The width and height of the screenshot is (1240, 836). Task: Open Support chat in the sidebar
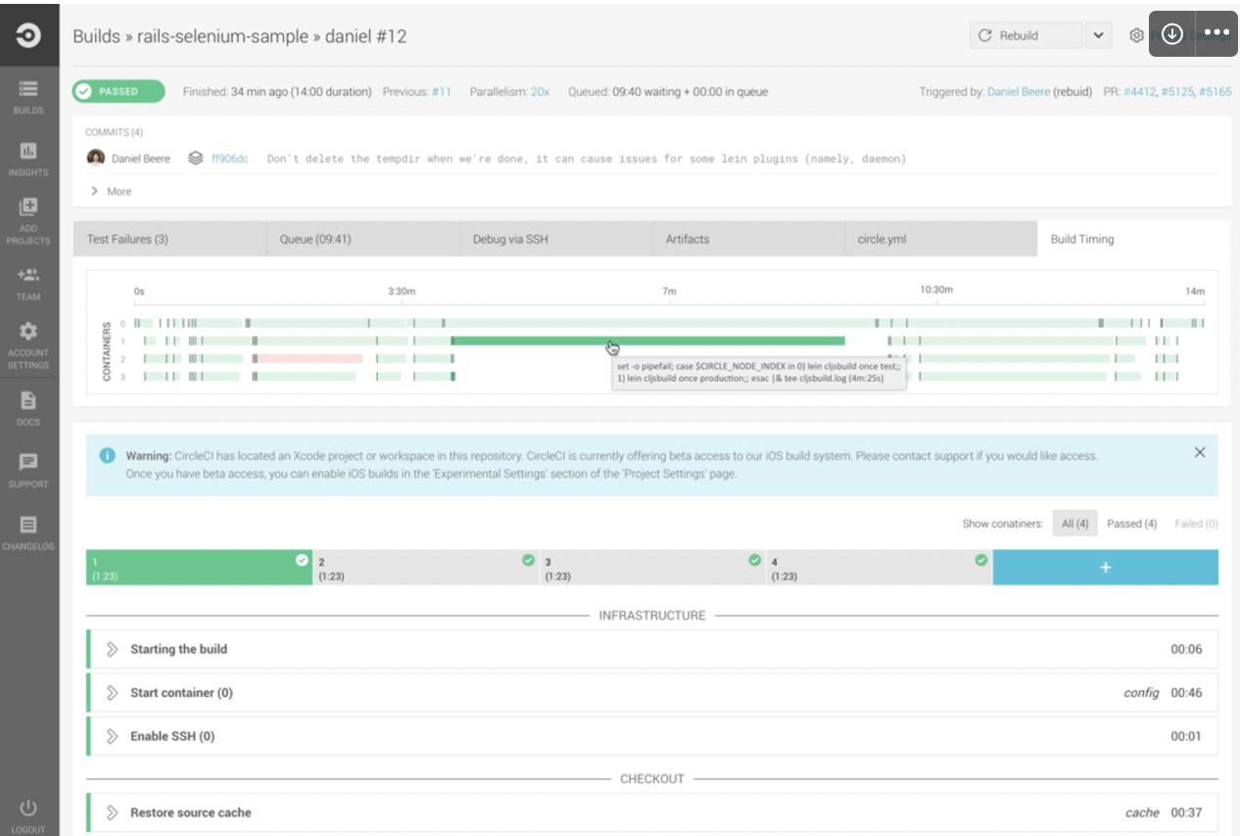point(28,469)
